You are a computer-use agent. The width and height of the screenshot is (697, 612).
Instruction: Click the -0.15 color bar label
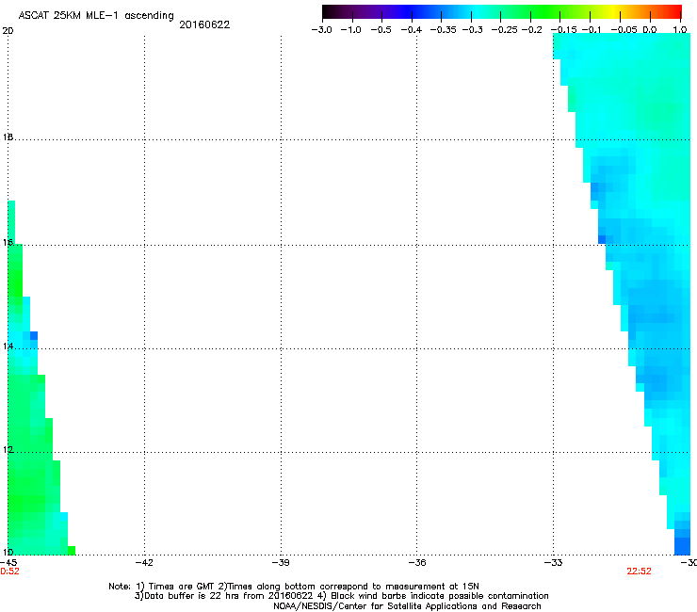pos(563,30)
